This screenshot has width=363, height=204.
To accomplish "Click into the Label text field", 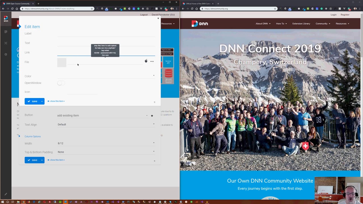I will 106,34.
